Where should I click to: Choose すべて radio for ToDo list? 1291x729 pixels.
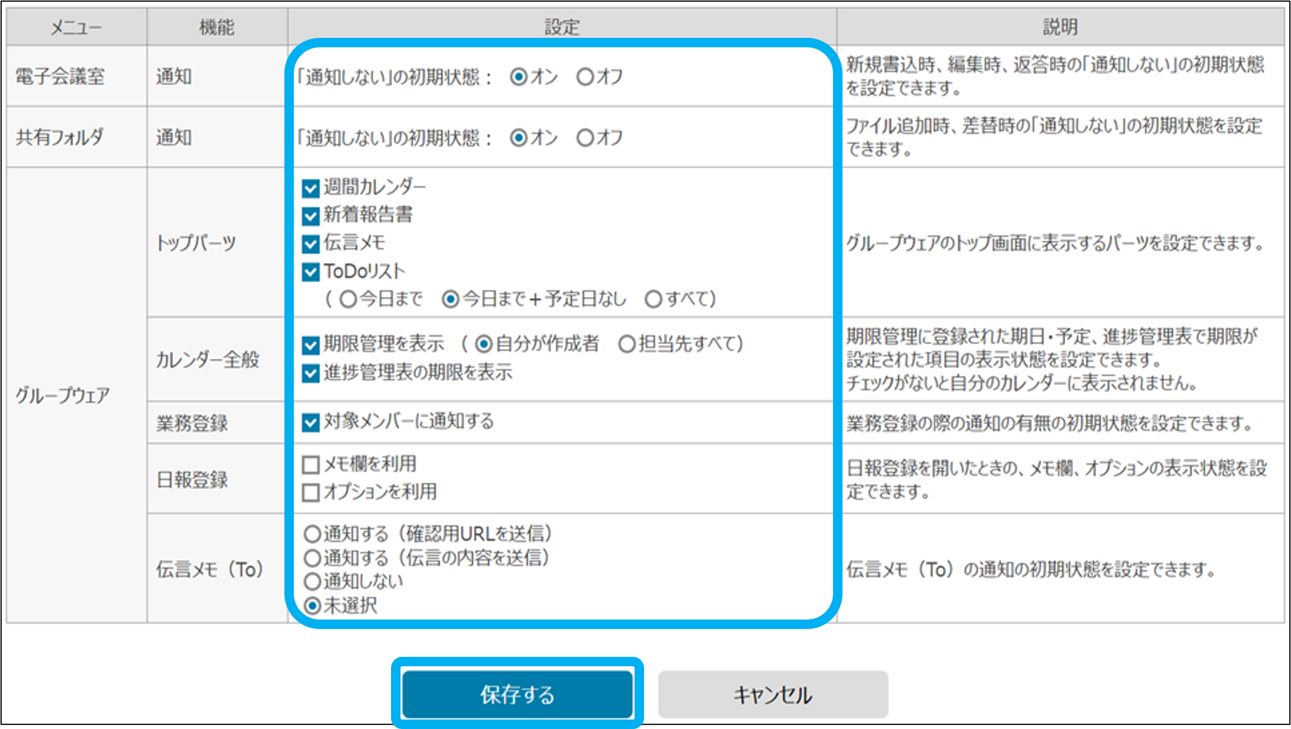[x=653, y=299]
